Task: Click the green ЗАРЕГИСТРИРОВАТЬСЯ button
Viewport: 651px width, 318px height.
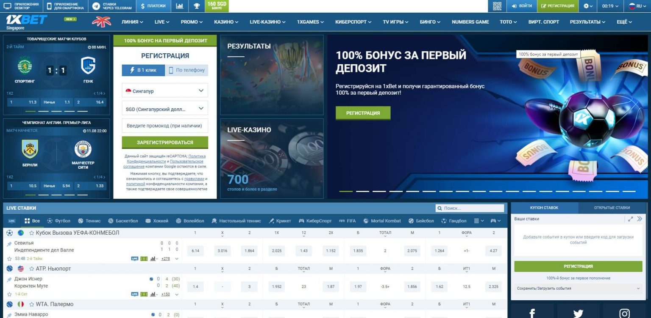Action: coord(165,143)
